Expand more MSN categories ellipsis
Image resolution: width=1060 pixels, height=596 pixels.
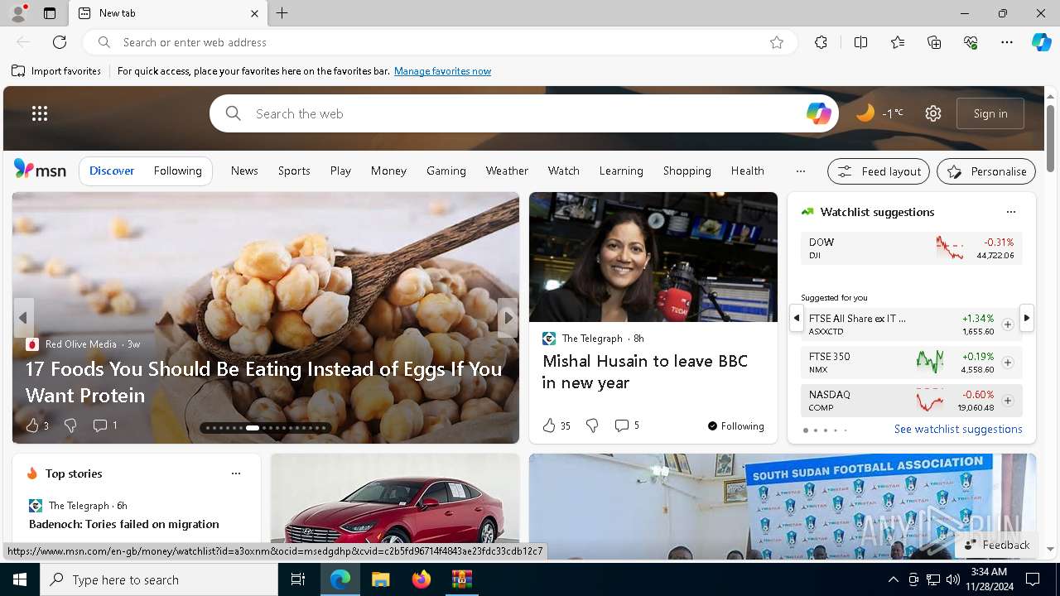point(800,171)
